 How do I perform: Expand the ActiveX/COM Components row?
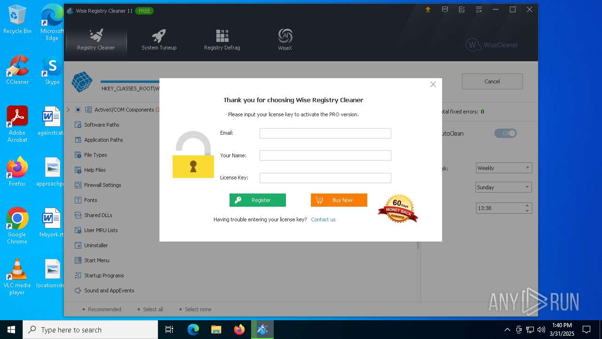click(x=68, y=110)
